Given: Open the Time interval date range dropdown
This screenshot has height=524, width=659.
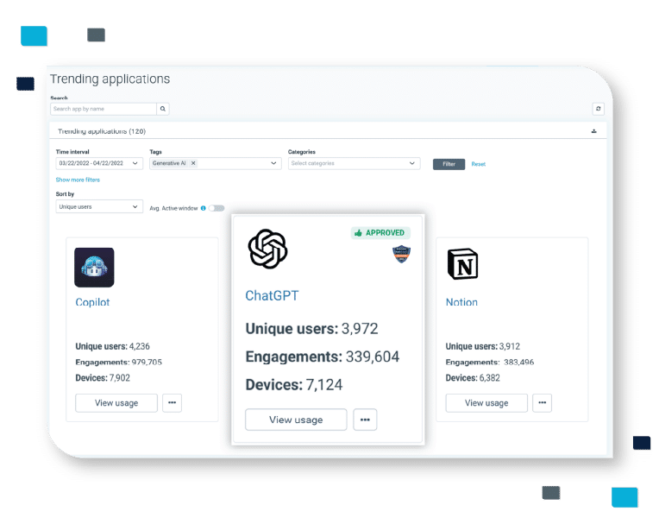Looking at the screenshot, I should (x=99, y=163).
